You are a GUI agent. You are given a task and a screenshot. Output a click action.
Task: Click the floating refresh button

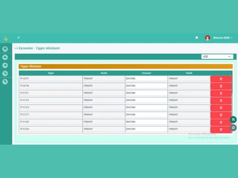click(233, 128)
